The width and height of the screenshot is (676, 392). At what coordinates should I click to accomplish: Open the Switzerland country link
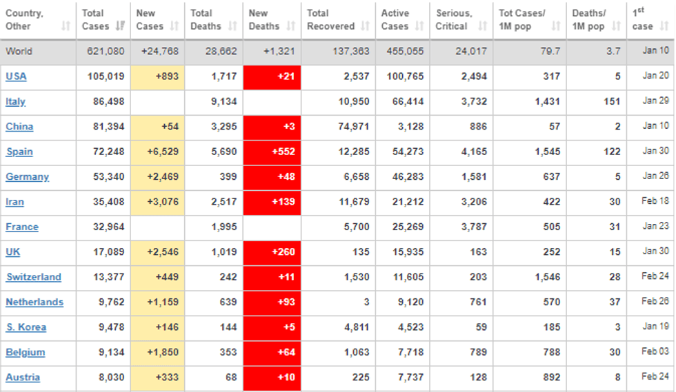(33, 277)
